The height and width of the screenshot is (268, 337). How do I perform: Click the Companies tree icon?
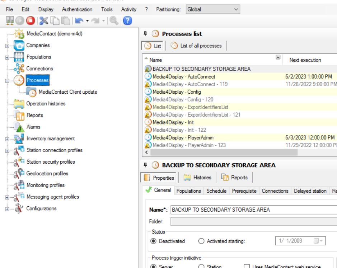(19, 45)
